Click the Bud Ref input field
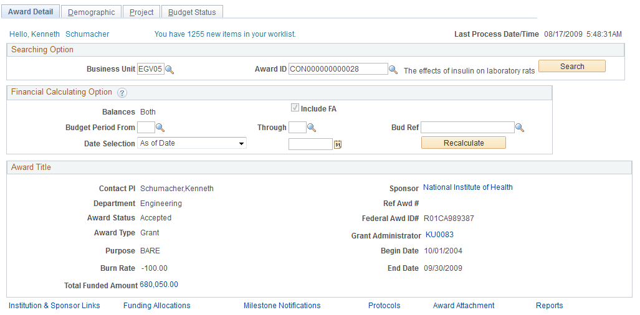This screenshot has width=640, height=315. 468,128
